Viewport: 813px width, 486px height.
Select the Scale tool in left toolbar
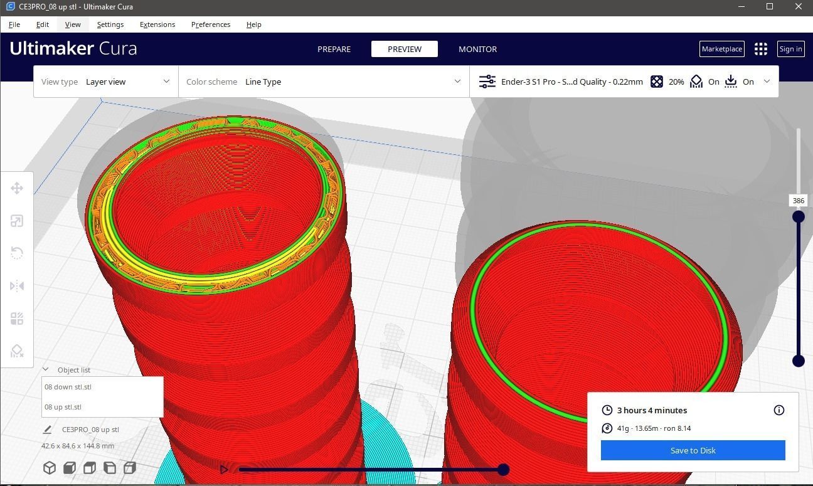click(x=17, y=221)
